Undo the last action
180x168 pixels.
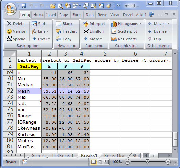pyautogui.click(x=31, y=6)
